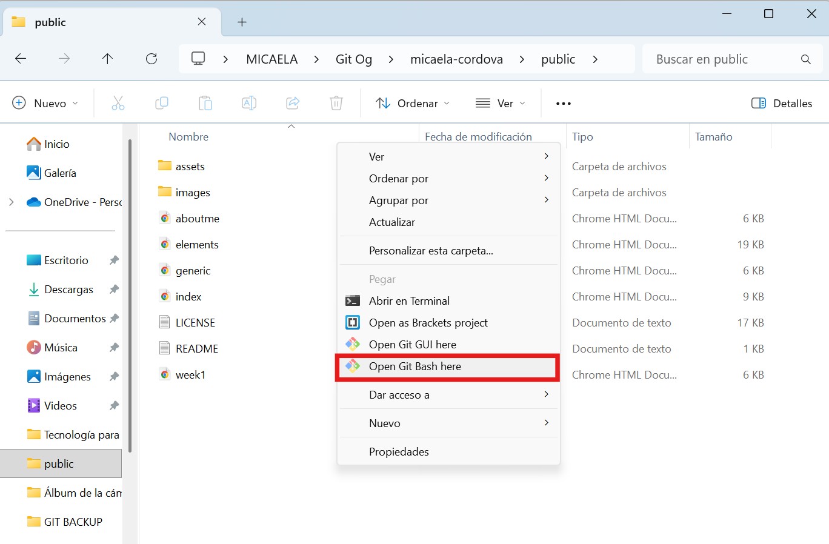Open Git Bash here from the context menu

pos(414,366)
